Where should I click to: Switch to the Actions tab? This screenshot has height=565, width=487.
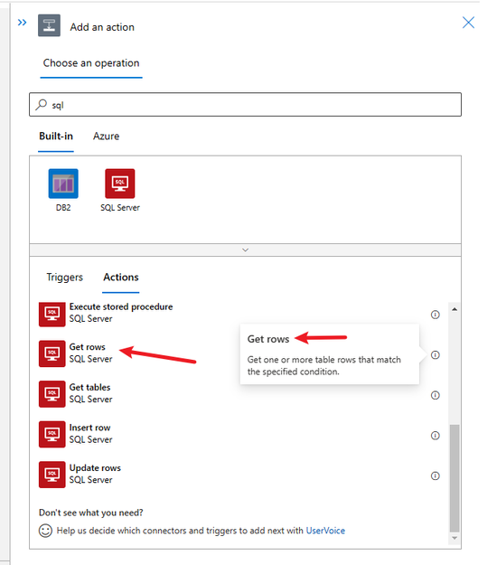pos(121,278)
